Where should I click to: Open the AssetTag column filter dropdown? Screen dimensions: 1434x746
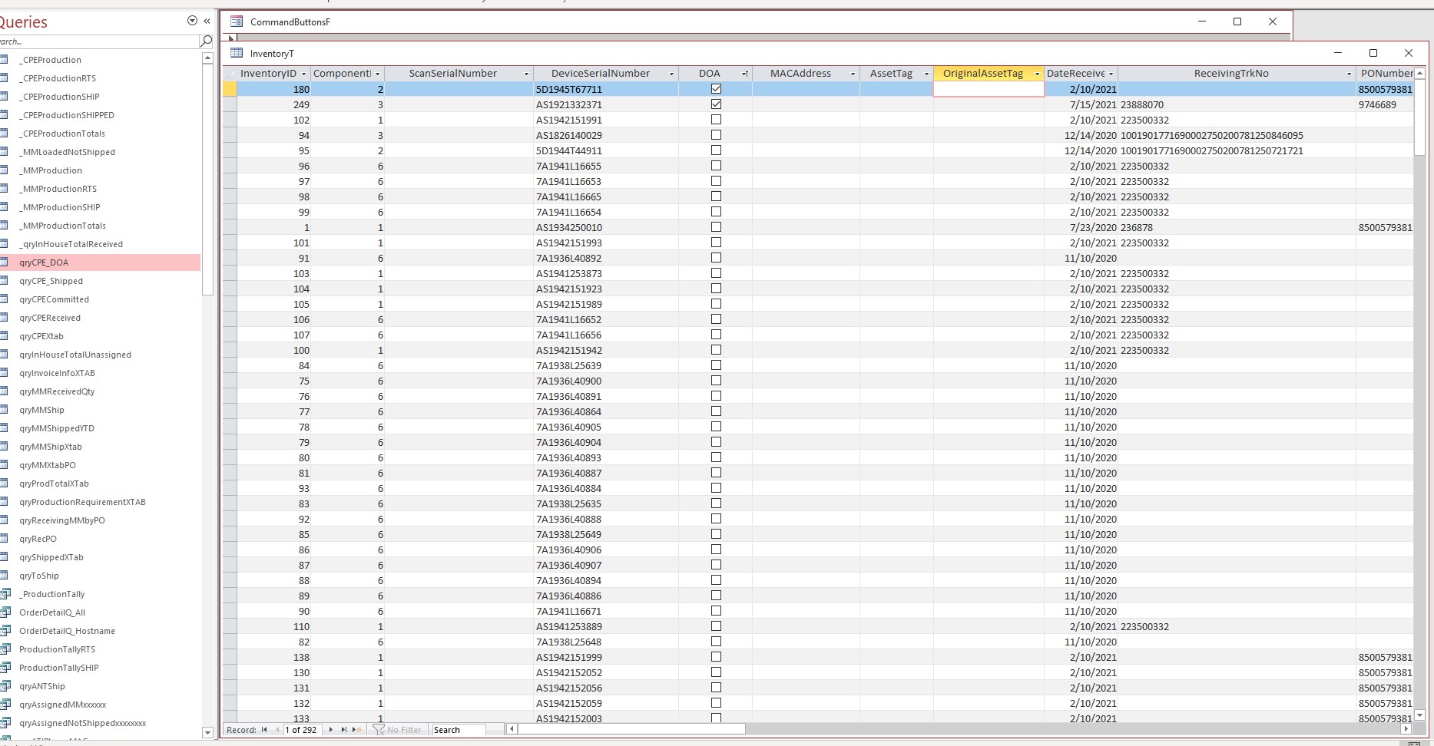[x=926, y=74]
